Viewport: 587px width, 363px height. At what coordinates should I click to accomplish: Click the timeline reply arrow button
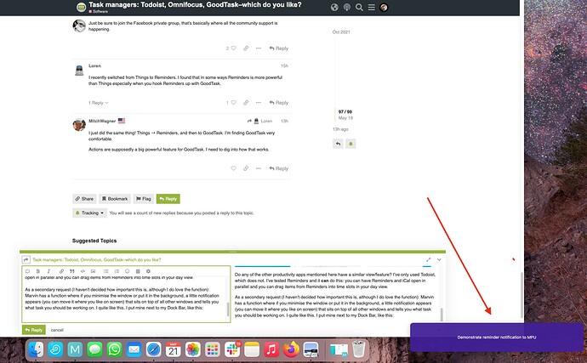coord(338,144)
